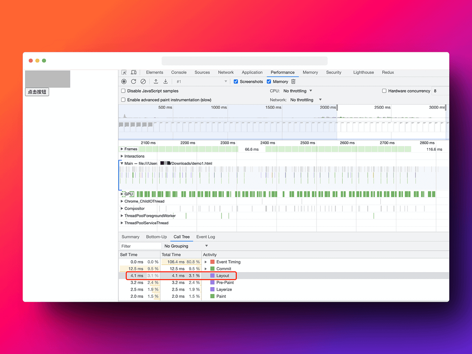Screen dimensions: 472x354
Task: Click the 点击按钮 button on the page
Action: [x=37, y=92]
